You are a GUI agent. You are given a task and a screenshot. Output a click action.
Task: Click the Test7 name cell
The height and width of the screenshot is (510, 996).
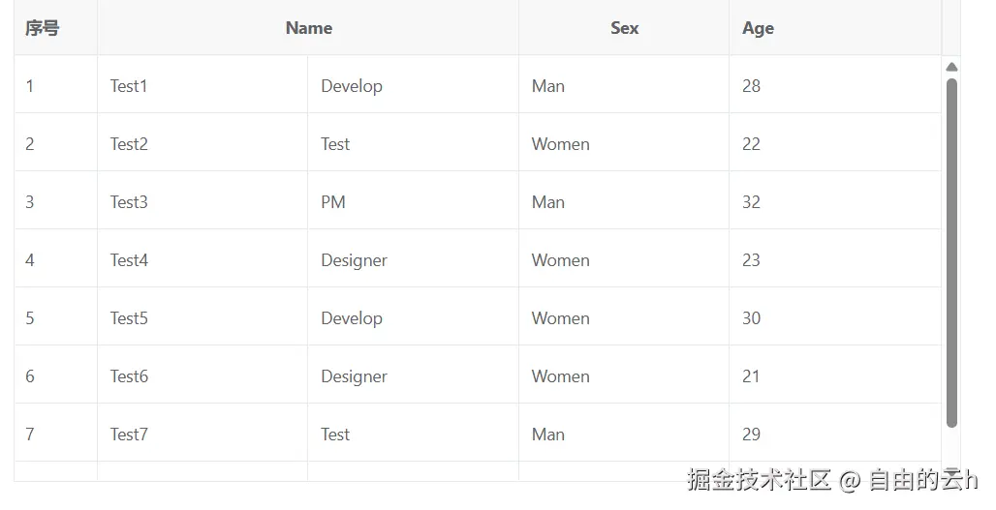(x=129, y=435)
